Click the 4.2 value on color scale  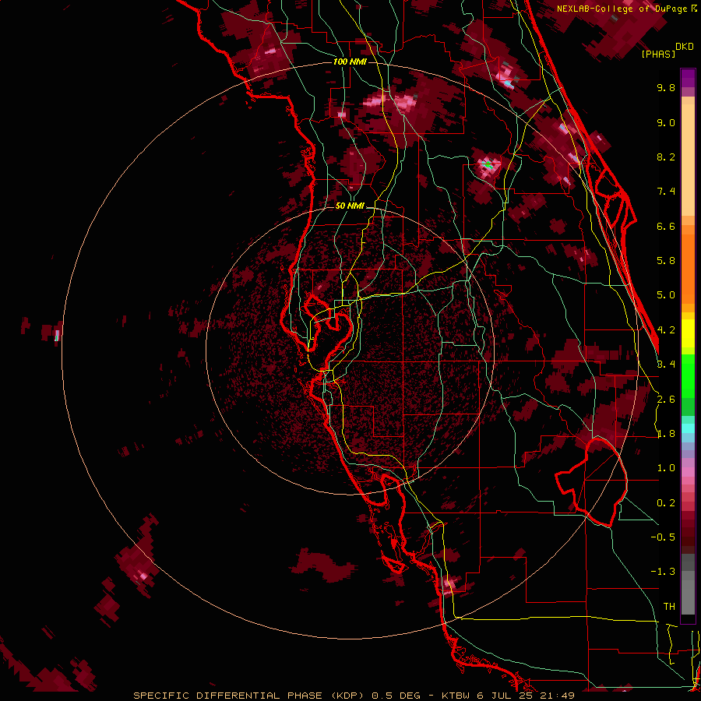[x=666, y=330]
